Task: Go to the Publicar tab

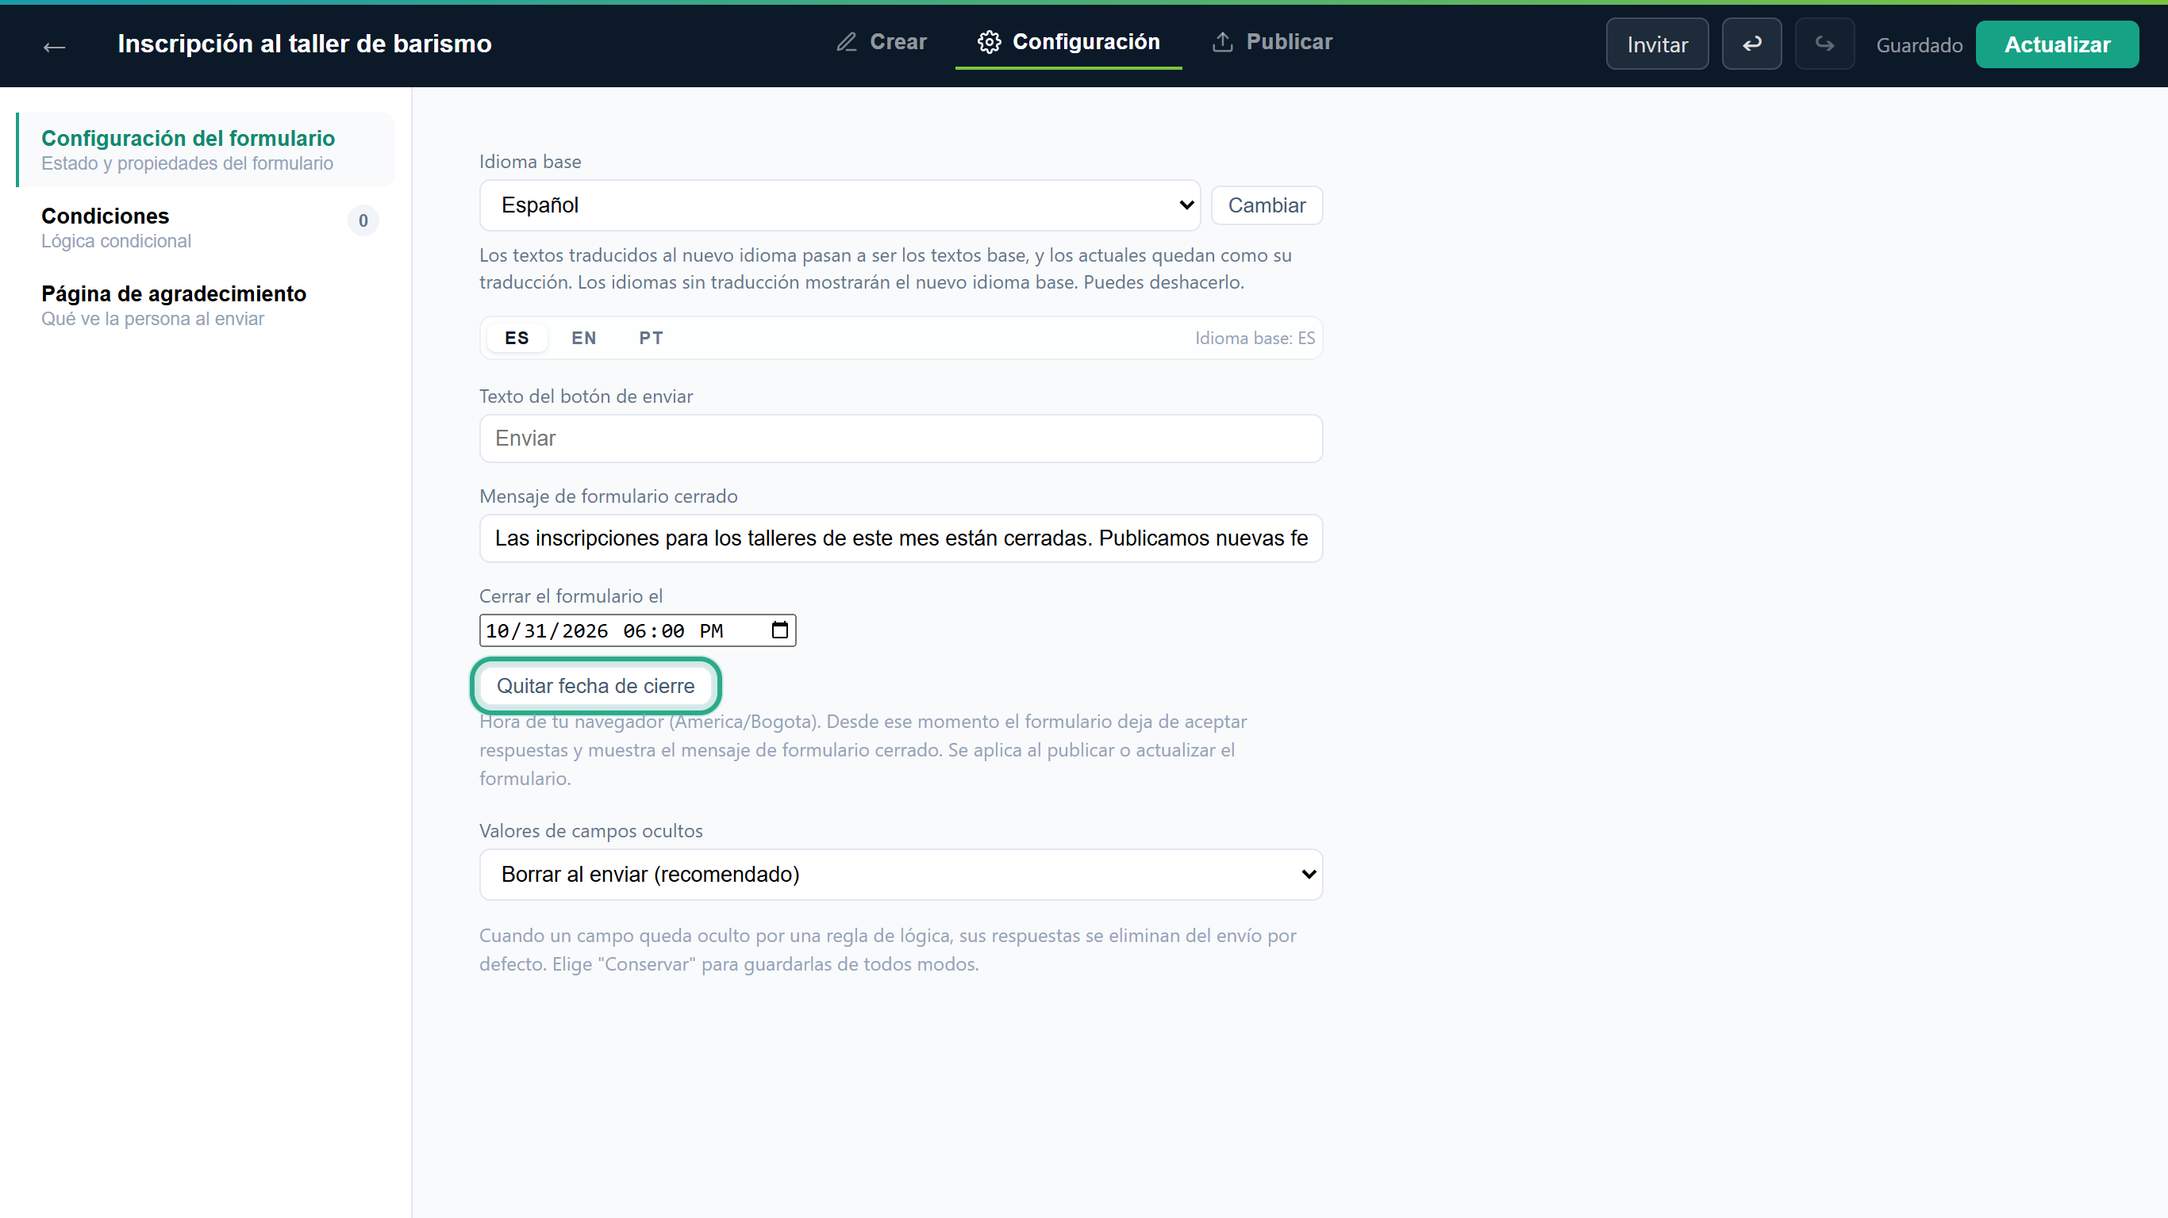Action: (x=1272, y=42)
